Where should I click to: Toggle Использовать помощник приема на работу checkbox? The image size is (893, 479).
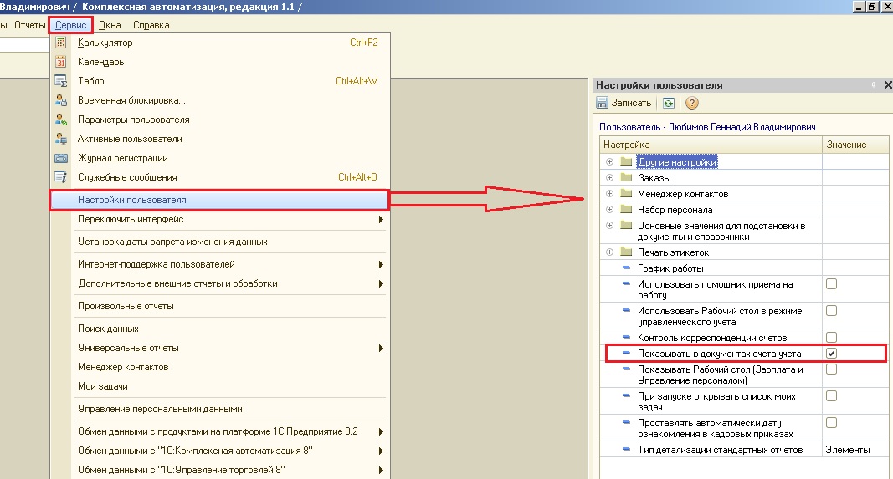click(832, 284)
